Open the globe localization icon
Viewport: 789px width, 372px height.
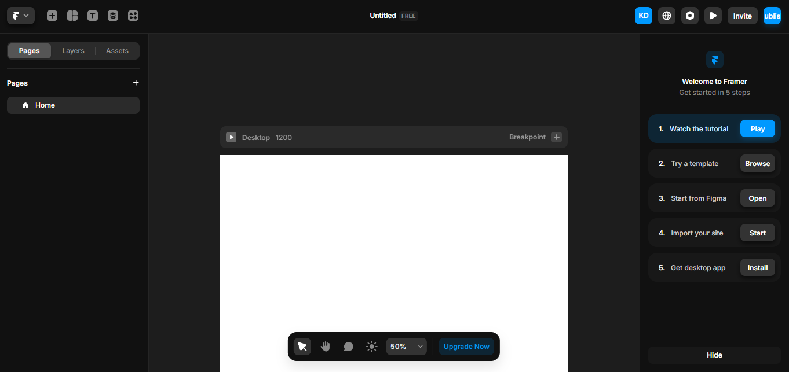[x=667, y=16]
